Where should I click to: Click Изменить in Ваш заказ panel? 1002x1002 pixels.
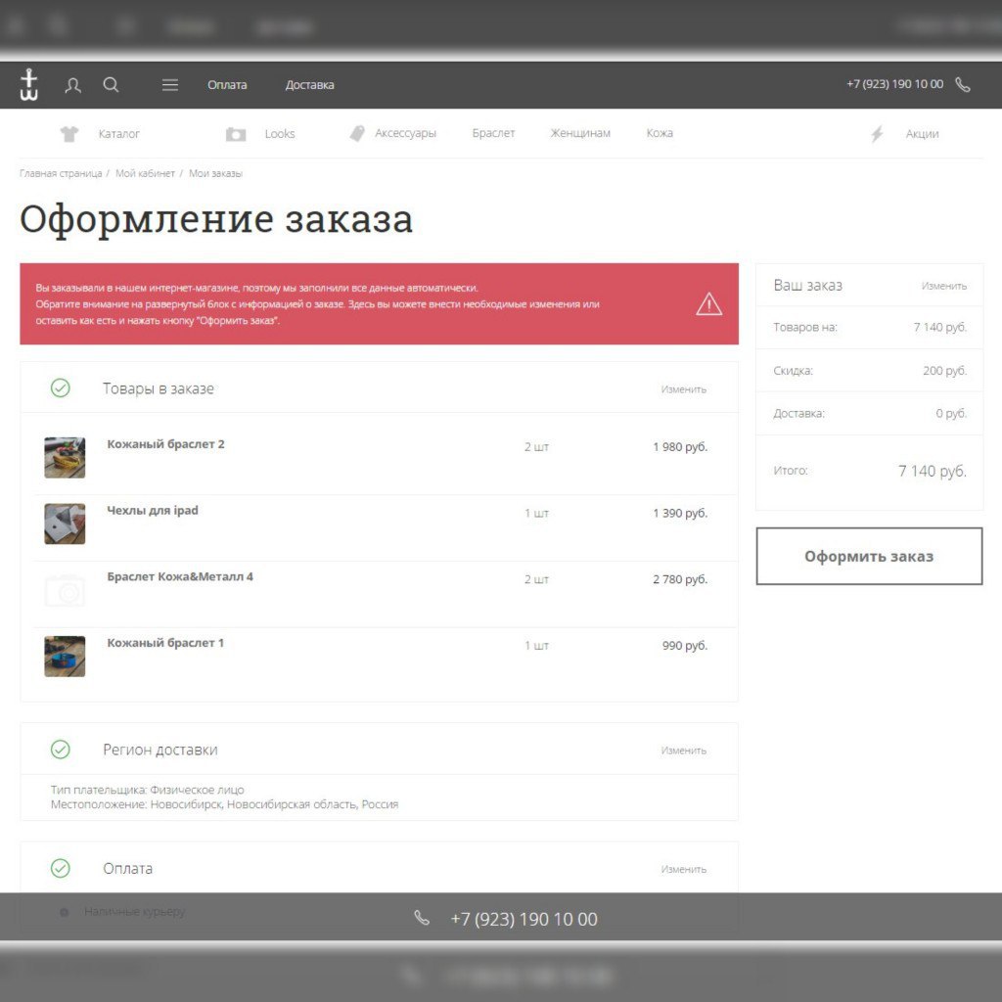pyautogui.click(x=944, y=286)
